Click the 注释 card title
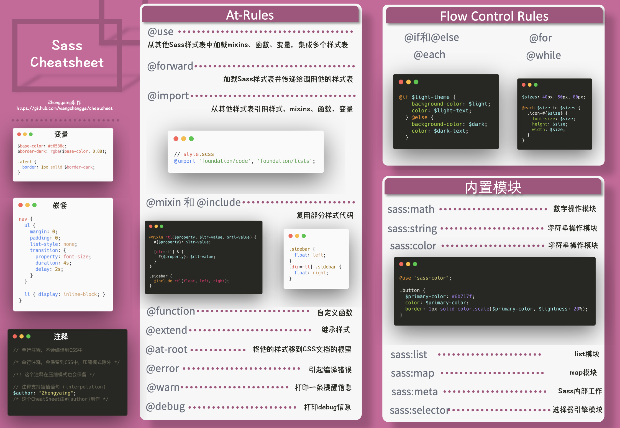 tap(61, 336)
